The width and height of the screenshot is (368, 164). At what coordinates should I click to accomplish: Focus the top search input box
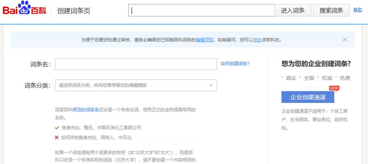click(x=201, y=10)
